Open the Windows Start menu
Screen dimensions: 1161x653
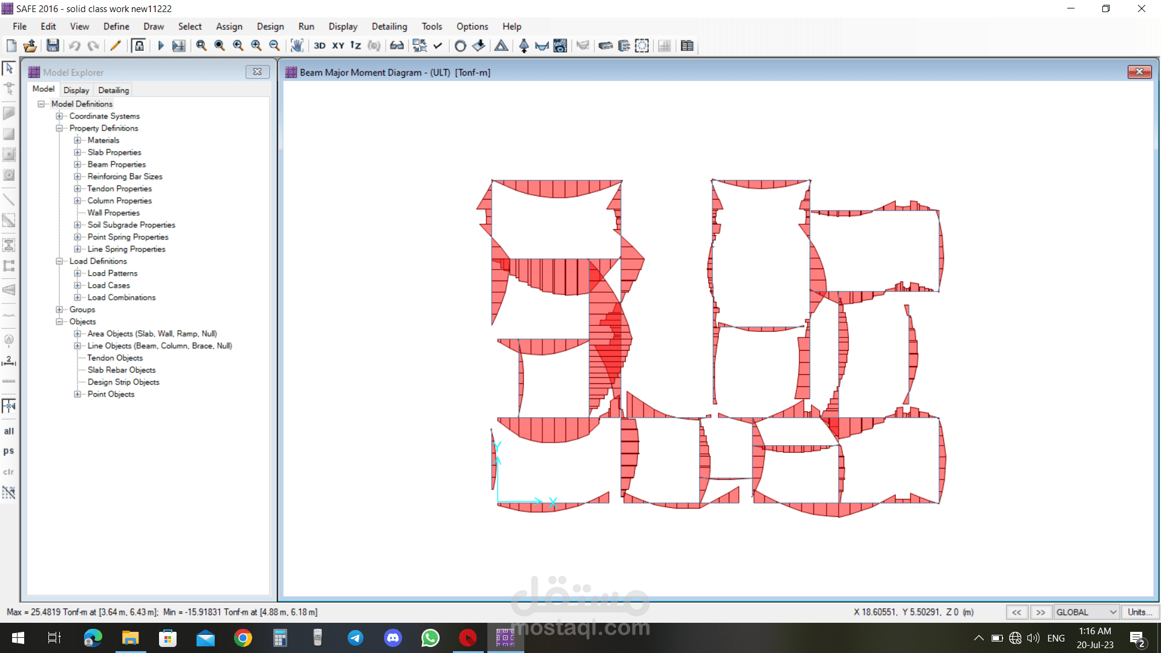coord(18,638)
